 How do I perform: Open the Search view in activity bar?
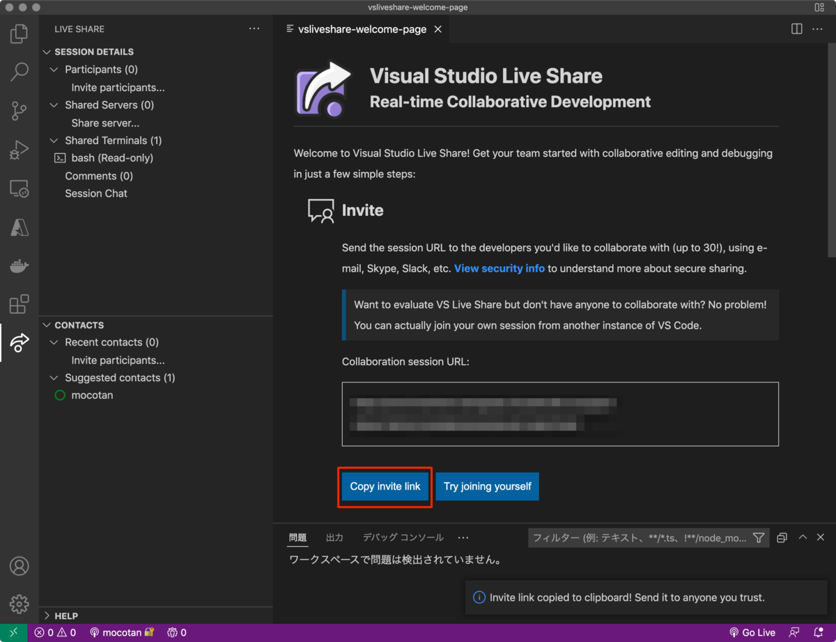[x=19, y=71]
